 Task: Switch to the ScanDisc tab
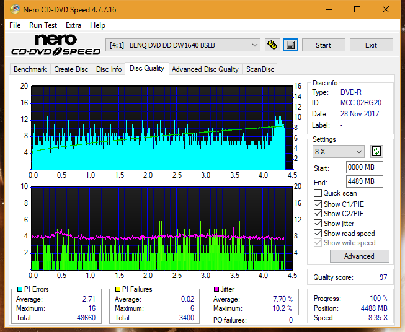pyautogui.click(x=260, y=69)
